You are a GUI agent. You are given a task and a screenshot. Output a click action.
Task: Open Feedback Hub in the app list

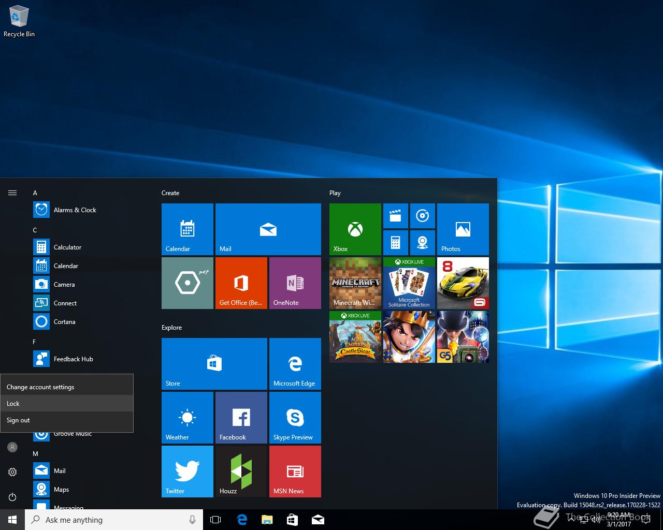pyautogui.click(x=73, y=359)
